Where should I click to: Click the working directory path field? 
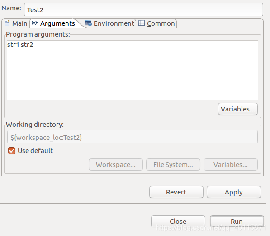point(133,138)
